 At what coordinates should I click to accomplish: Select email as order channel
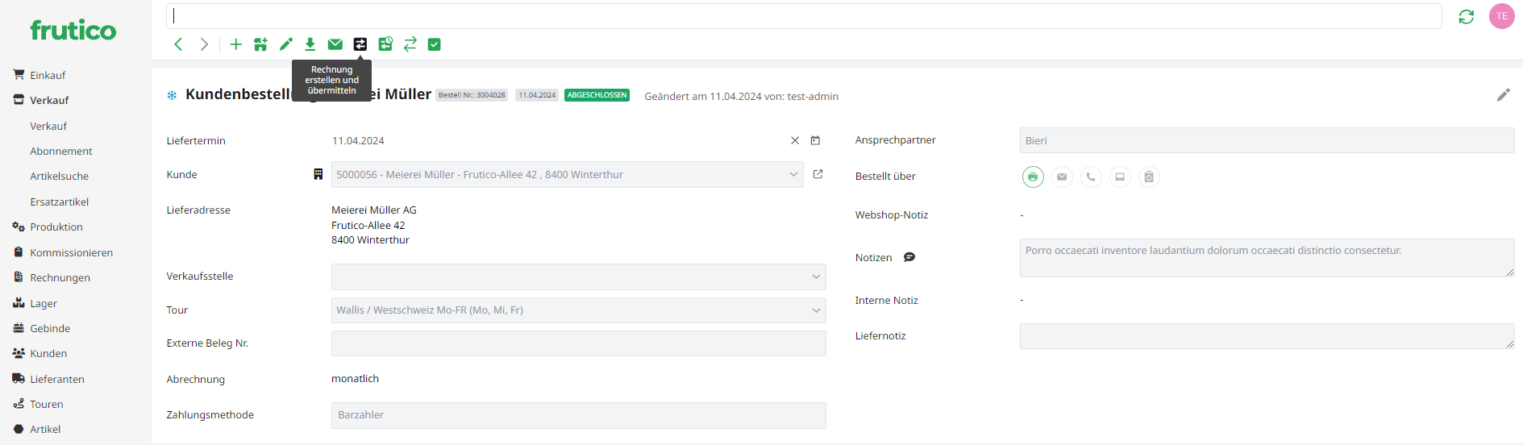(1062, 177)
